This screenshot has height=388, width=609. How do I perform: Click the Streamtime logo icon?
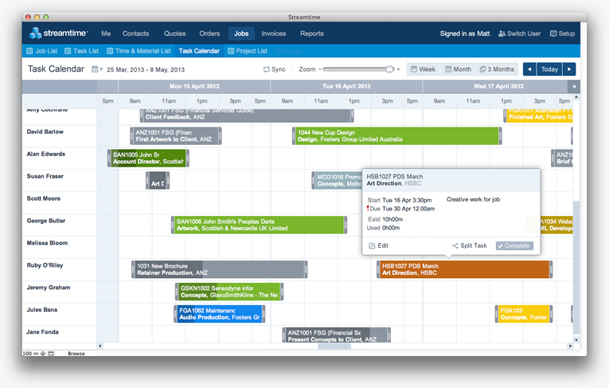pyautogui.click(x=35, y=33)
